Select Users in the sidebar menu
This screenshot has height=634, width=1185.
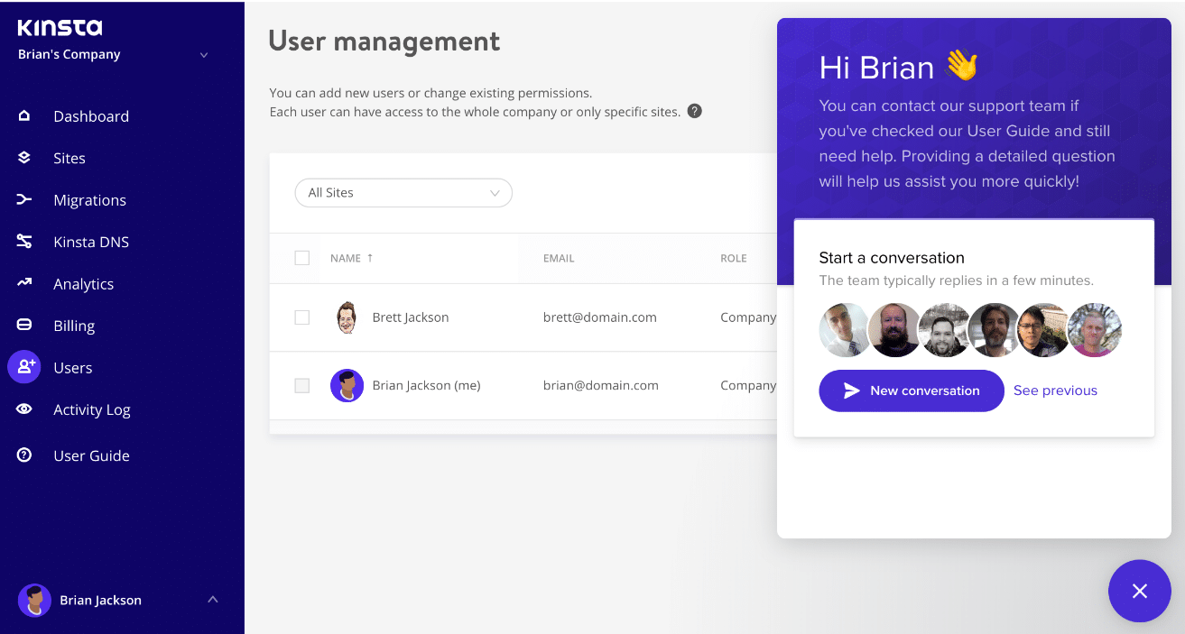73,367
